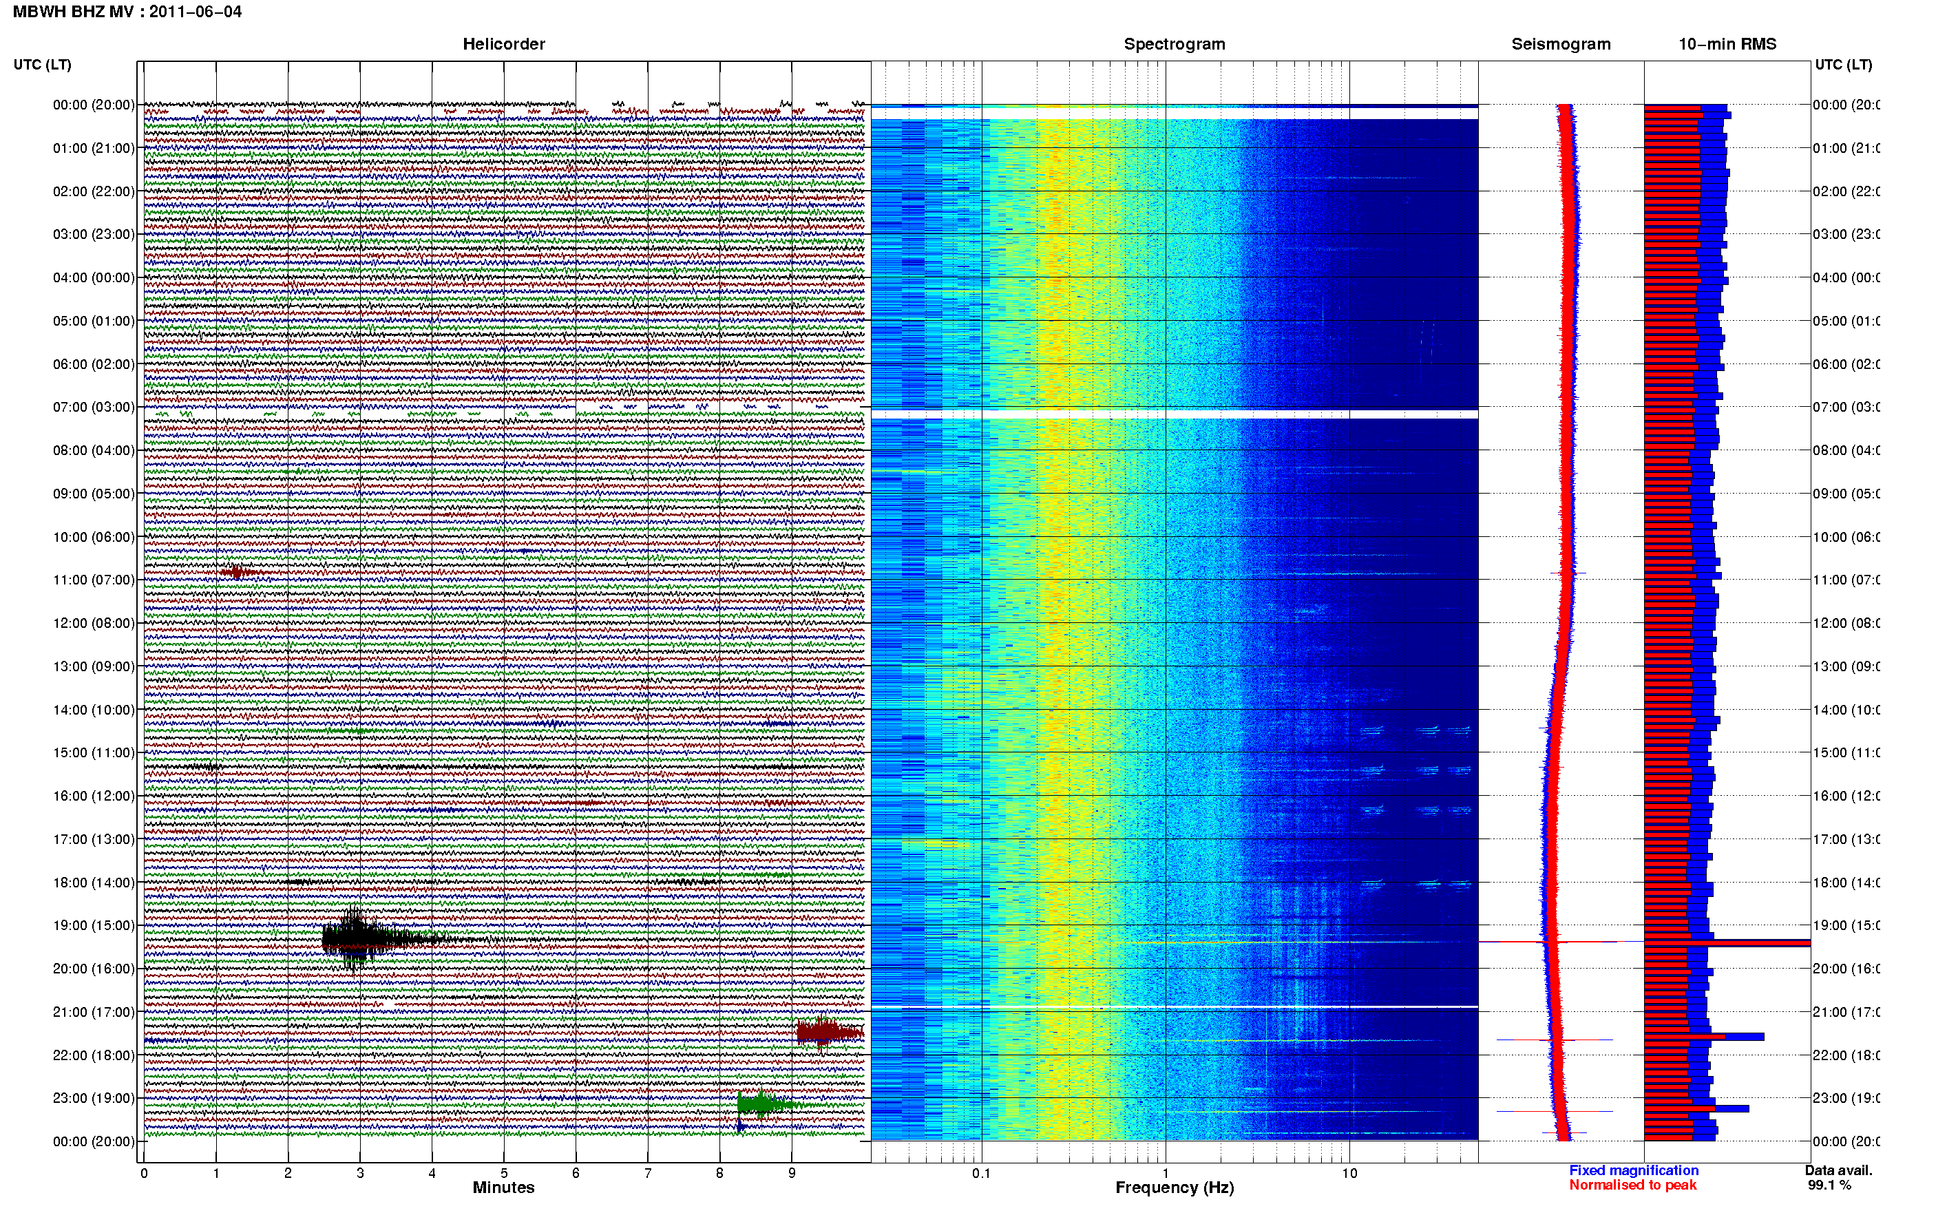
Task: Click the '14:00 (10:00)' left time label
Action: click(x=94, y=710)
